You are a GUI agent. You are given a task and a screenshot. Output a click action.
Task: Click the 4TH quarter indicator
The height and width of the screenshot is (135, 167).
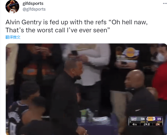[x=134, y=124]
